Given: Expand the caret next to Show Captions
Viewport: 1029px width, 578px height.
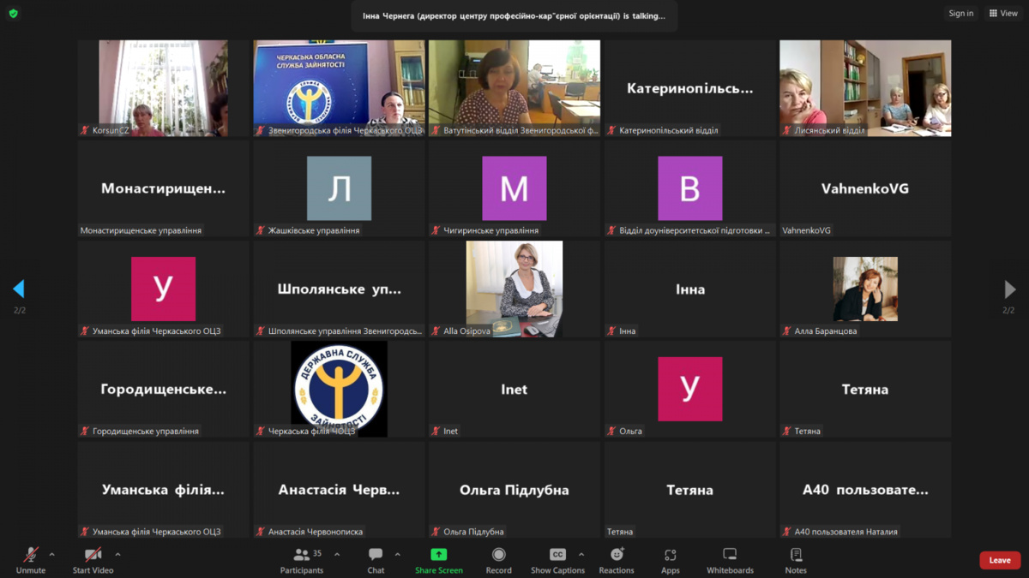Looking at the screenshot, I should tap(581, 555).
